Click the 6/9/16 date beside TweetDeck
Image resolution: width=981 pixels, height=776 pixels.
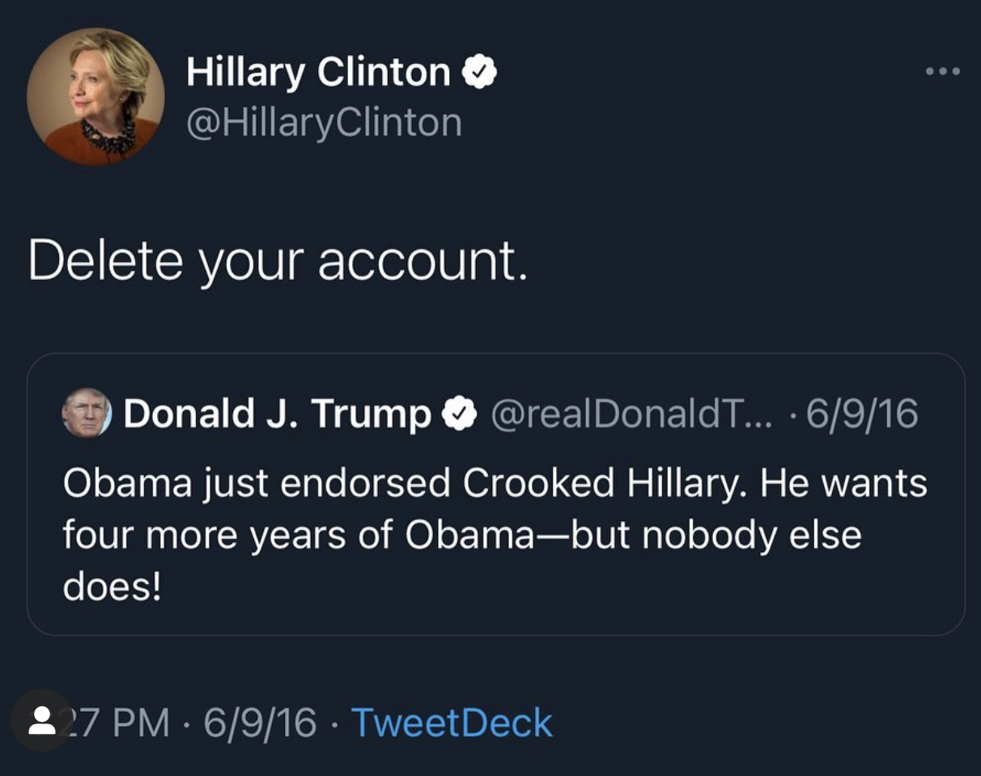260,723
